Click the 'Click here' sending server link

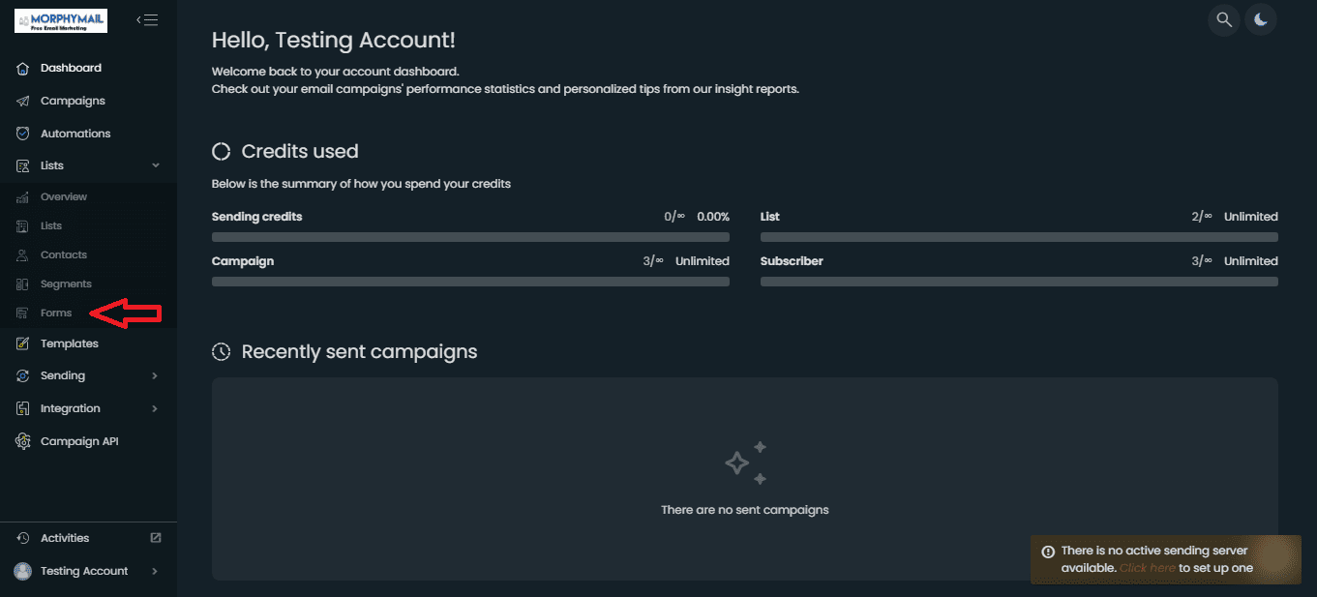[x=1148, y=568]
